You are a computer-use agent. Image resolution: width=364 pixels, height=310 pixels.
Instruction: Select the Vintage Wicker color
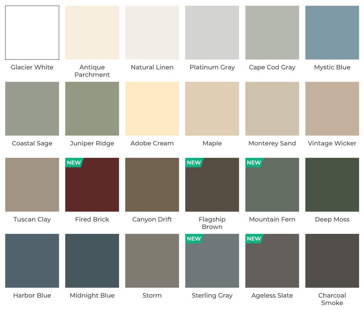tap(332, 108)
